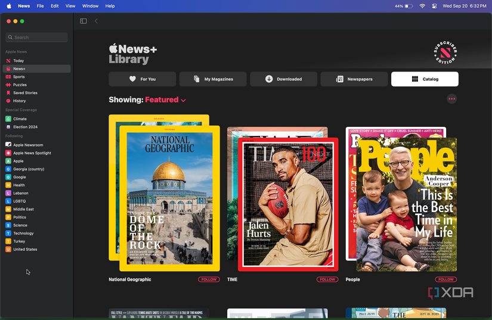Select the Catalog tab
This screenshot has width=492, height=320.
click(425, 79)
